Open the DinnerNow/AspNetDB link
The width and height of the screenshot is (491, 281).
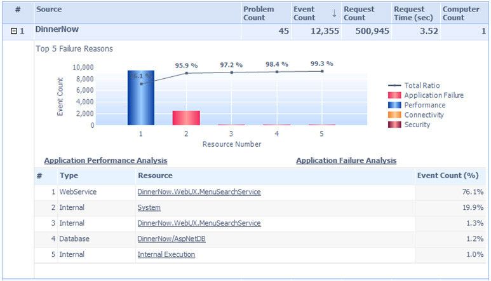pos(172,238)
